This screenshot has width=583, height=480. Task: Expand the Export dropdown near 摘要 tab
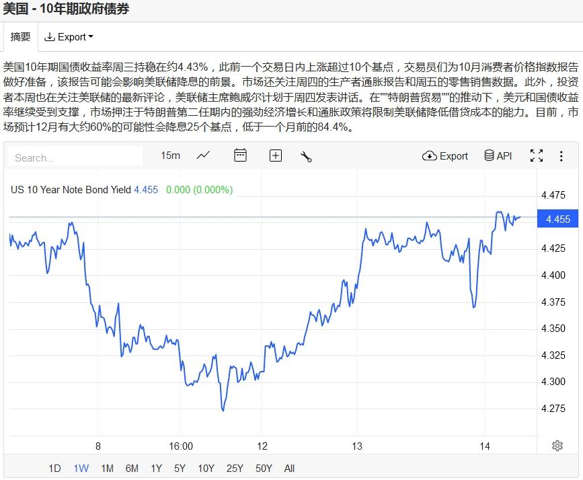(69, 37)
